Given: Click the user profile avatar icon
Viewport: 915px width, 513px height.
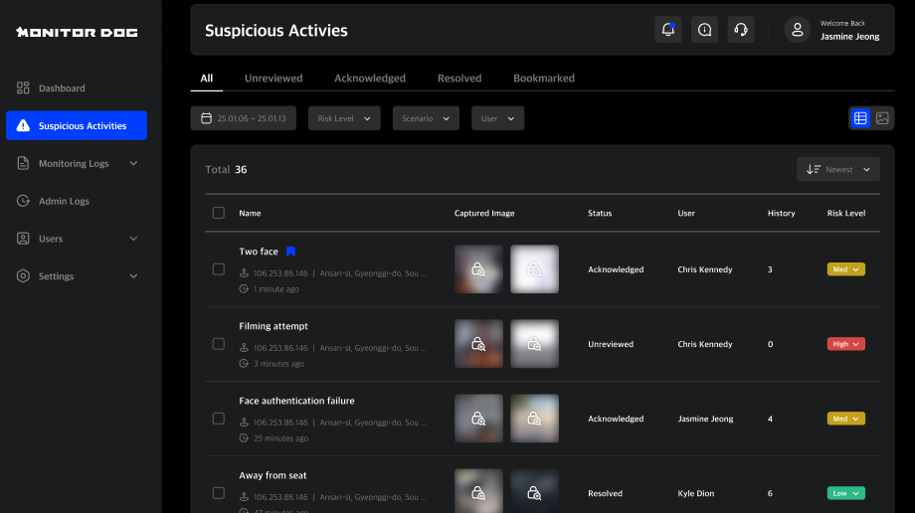Looking at the screenshot, I should (x=797, y=30).
